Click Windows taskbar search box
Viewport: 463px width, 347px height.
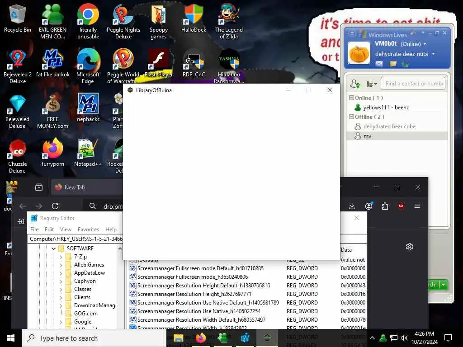point(94,338)
